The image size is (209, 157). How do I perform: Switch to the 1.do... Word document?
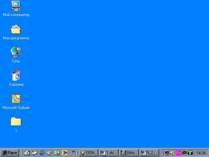[x=109, y=153]
